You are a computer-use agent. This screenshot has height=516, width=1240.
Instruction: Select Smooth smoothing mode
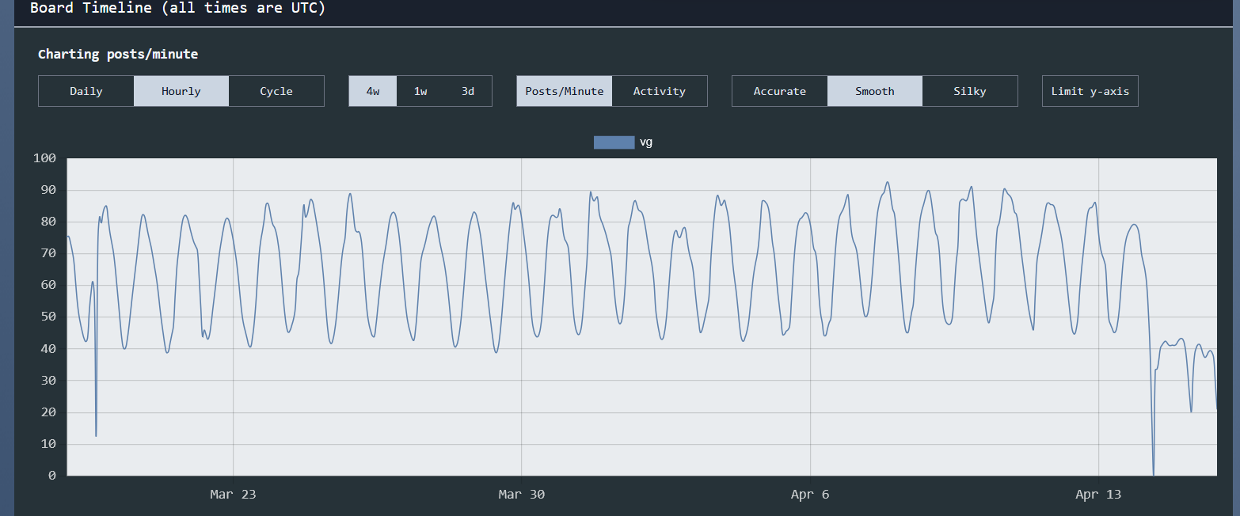tap(875, 91)
